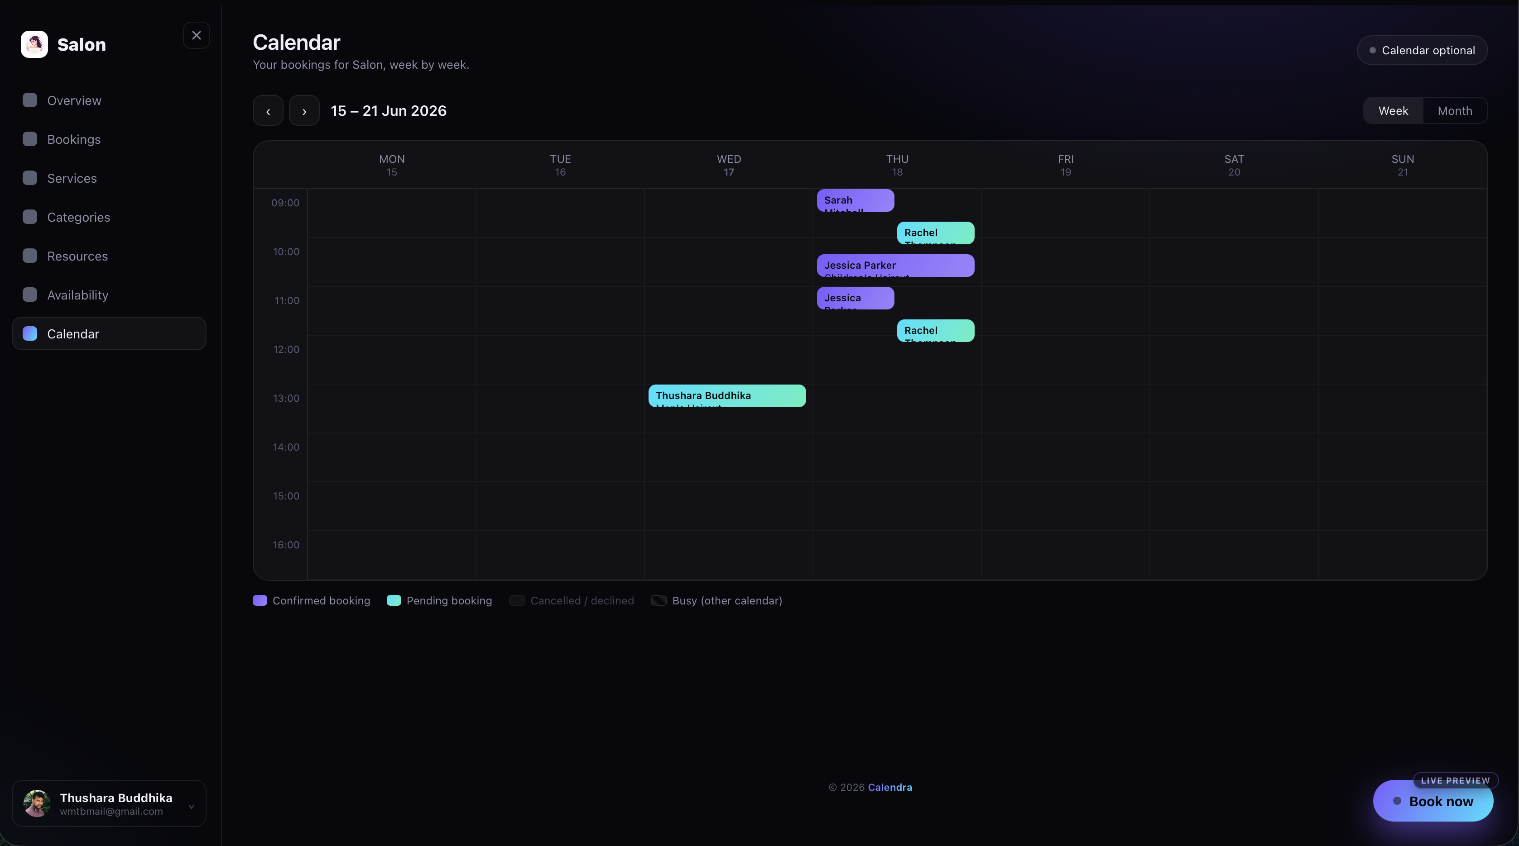Screen dimensions: 1519x846
Task: Click the Salon logo icon
Action: [34, 44]
